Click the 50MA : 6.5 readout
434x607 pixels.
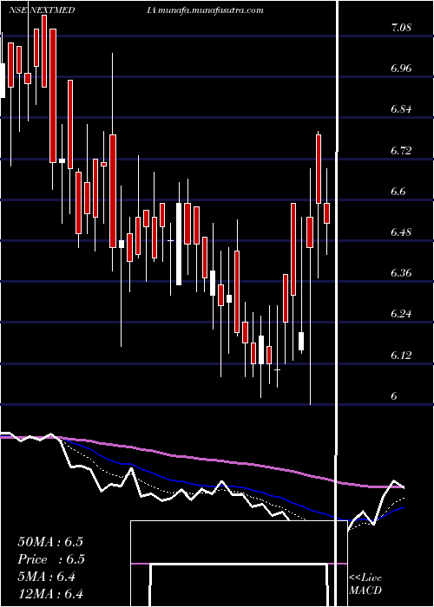click(50, 542)
